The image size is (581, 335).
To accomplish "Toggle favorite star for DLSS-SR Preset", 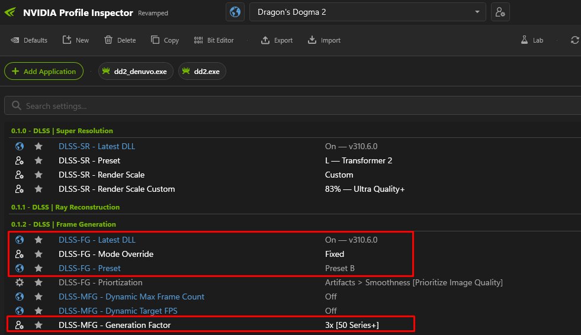I will (x=38, y=160).
